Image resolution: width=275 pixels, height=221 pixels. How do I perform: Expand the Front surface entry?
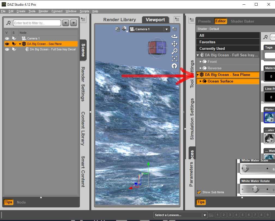[201, 62]
